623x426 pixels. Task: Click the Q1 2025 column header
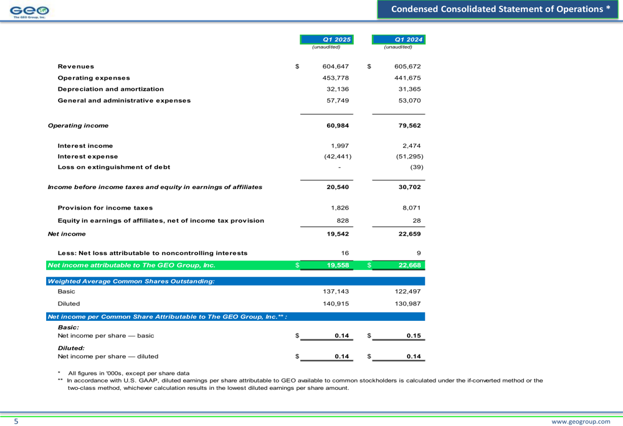pyautogui.click(x=326, y=39)
